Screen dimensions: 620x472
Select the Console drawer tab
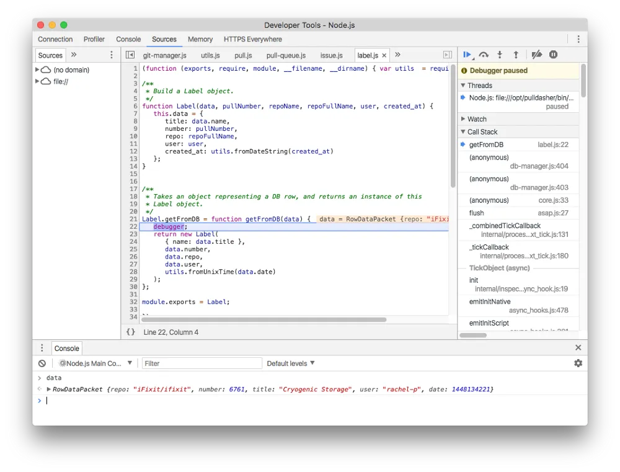[67, 348]
